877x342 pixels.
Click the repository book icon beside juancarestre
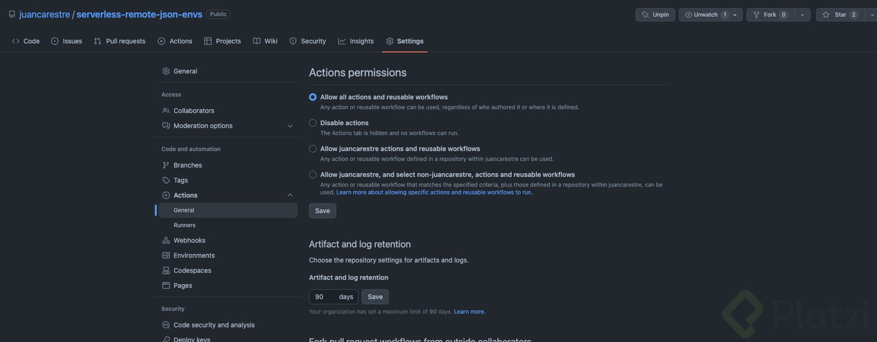pos(12,14)
